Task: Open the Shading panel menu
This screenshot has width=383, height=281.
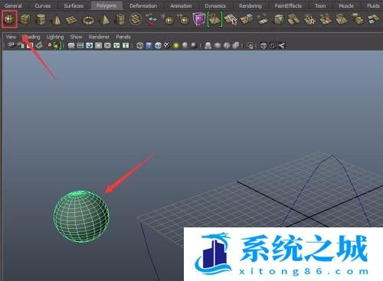Action: (32, 37)
